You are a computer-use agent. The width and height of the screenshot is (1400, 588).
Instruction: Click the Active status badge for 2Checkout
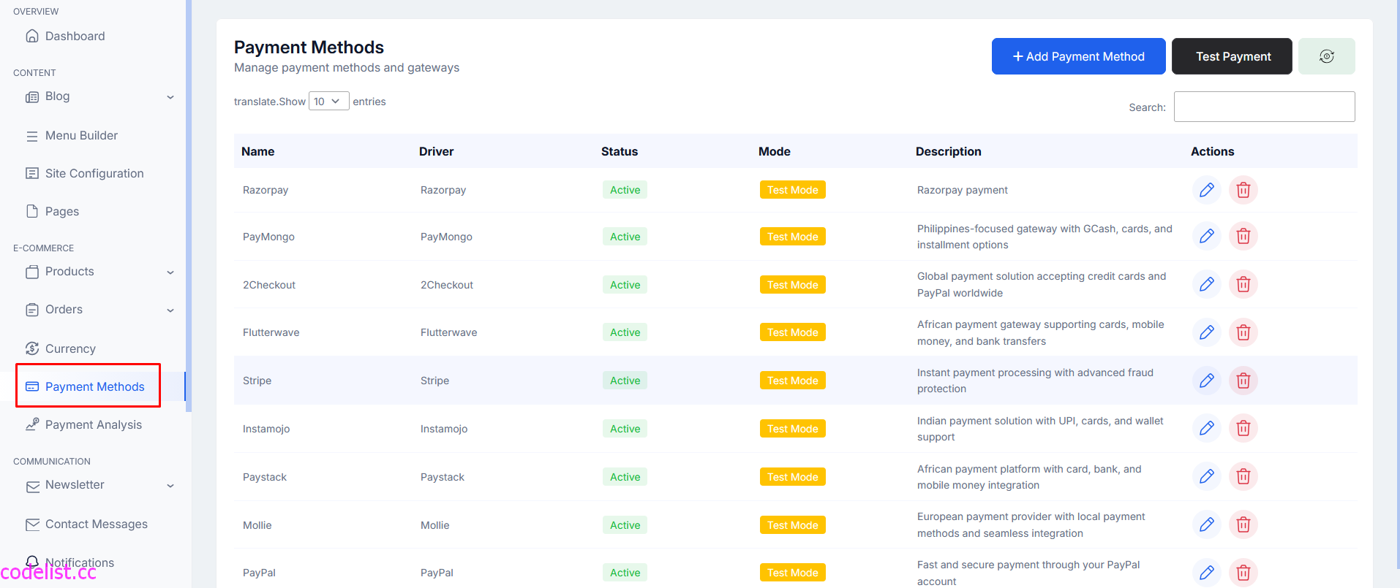625,285
